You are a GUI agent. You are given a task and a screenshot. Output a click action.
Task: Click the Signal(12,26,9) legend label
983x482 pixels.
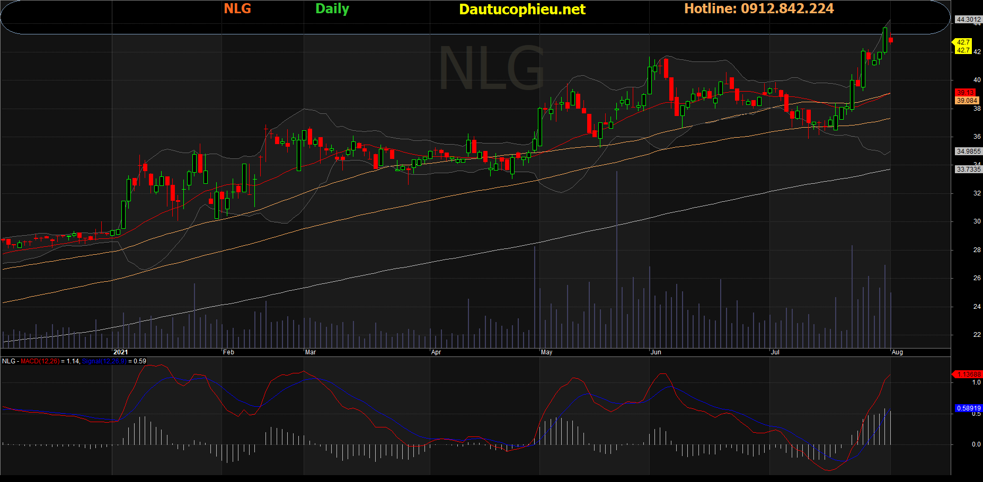pyautogui.click(x=104, y=361)
